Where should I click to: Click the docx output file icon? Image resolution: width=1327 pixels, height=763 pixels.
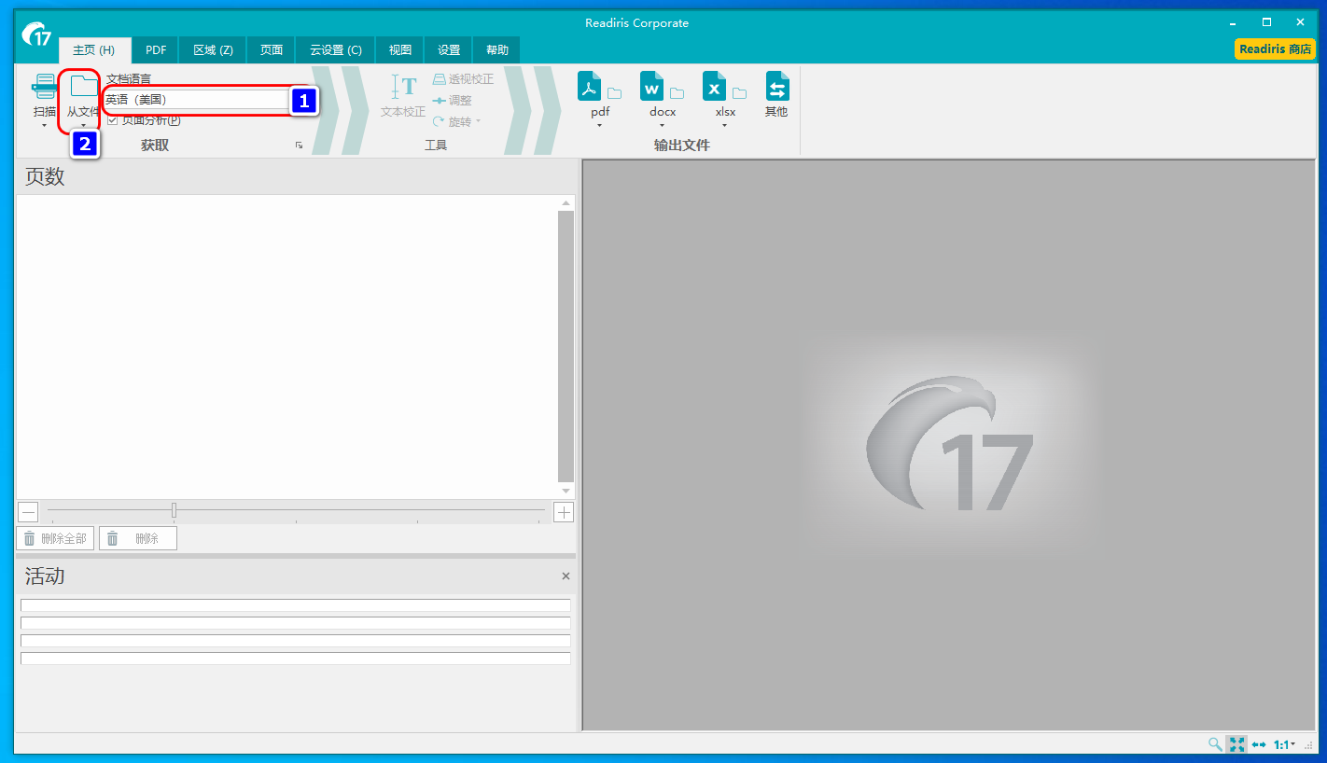[651, 87]
